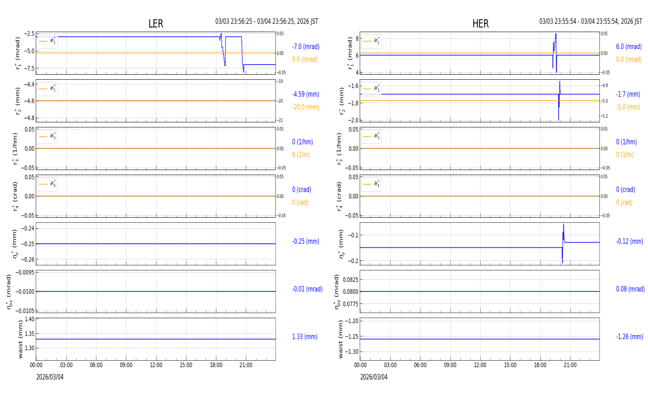Screen dimensions: 648x396
Task: Click the HER value 0 (crad)
Action: pyautogui.click(x=626, y=190)
